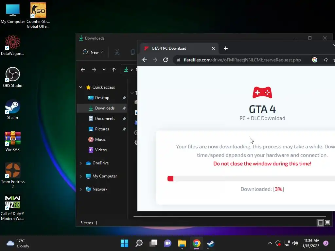This screenshot has height=251, width=335.
Task: Select Documents in Quick access
Action: (102, 119)
